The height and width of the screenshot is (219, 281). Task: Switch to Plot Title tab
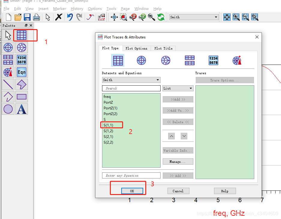pos(163,48)
